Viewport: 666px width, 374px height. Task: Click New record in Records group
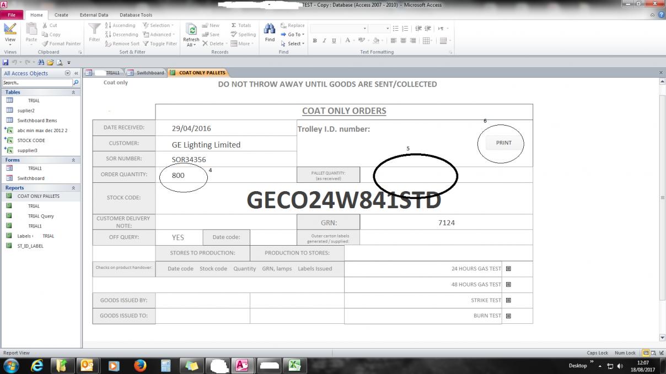tap(211, 25)
